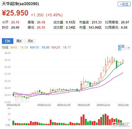The height and width of the screenshot is (129, 132).
Task: Click the 14.00 price axis label
Action: click(7, 102)
